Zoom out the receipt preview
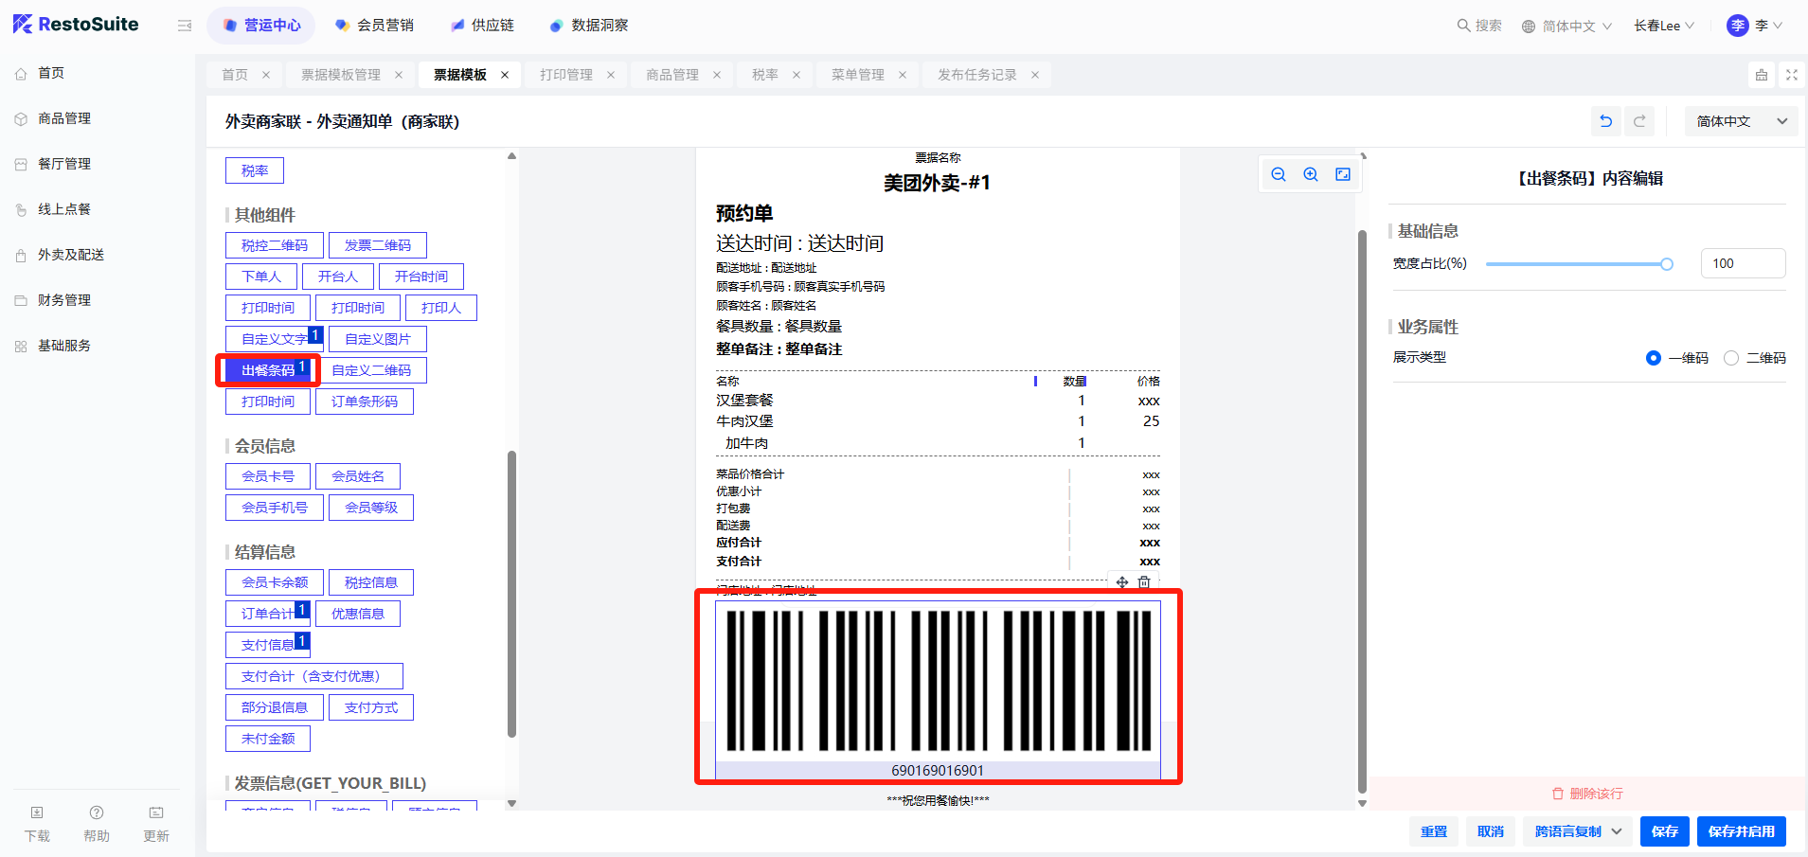 click(x=1279, y=174)
